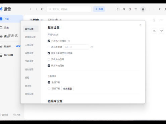
Task: Open the message bubble icon in the header
Action: click(x=118, y=9)
